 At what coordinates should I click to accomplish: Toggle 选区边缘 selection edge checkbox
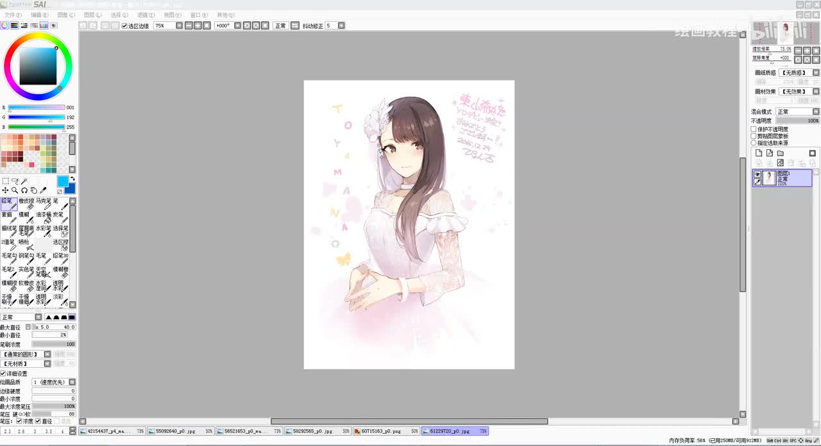click(x=124, y=26)
